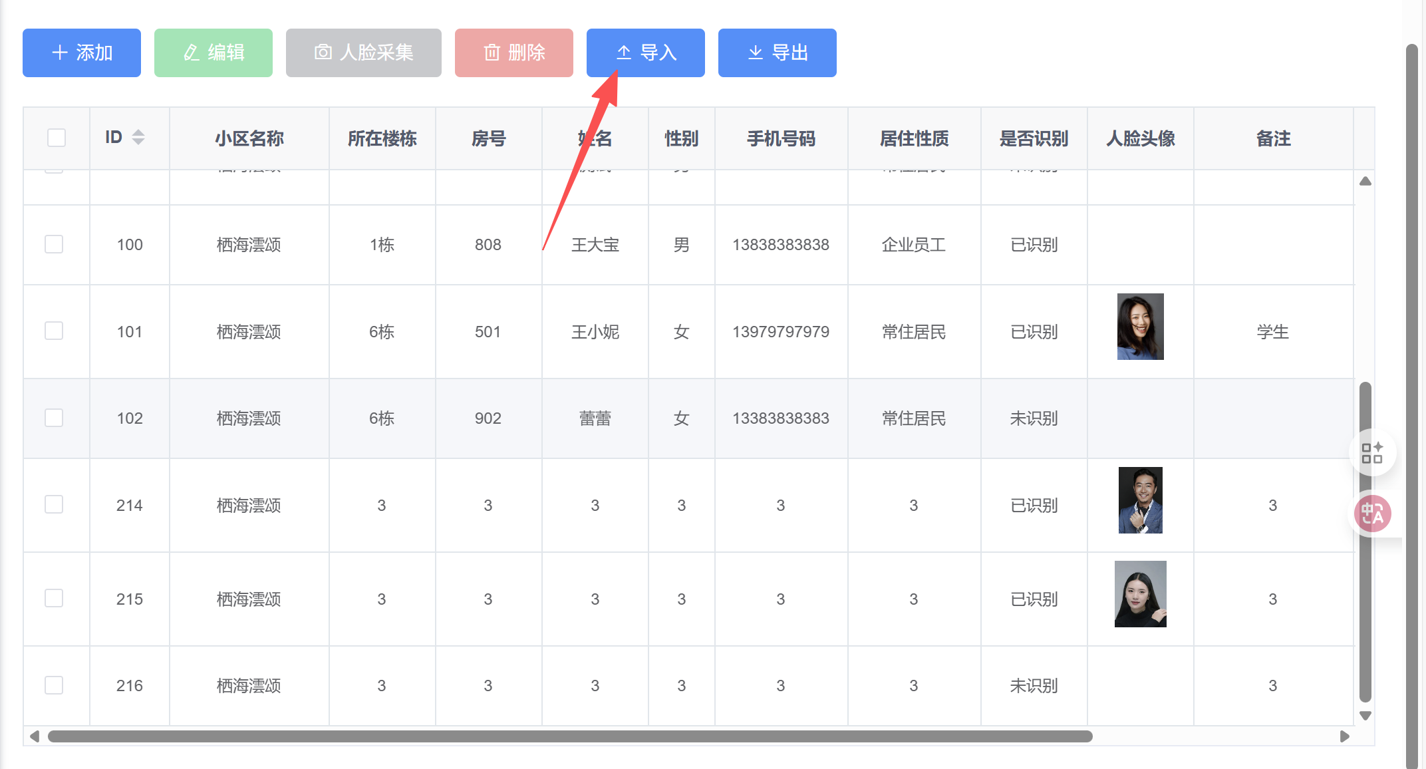Toggle the select-all header checkbox
The height and width of the screenshot is (769, 1426).
pyautogui.click(x=57, y=138)
